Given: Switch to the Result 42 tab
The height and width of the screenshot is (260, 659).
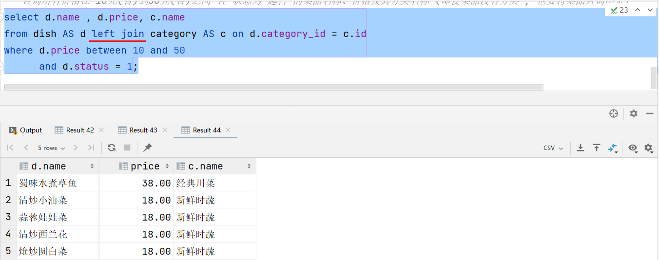Looking at the screenshot, I should click(x=79, y=130).
